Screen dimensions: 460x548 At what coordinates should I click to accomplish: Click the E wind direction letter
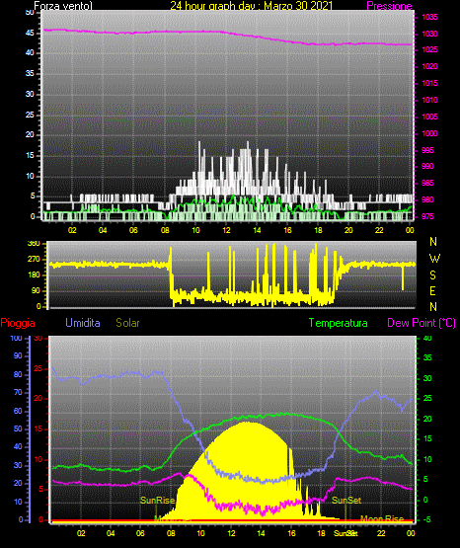coord(432,290)
